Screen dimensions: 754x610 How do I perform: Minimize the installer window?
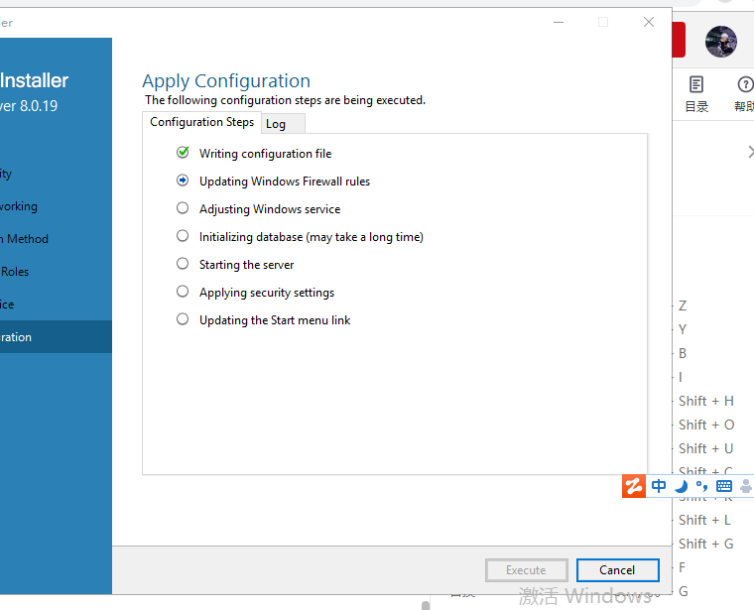559,22
